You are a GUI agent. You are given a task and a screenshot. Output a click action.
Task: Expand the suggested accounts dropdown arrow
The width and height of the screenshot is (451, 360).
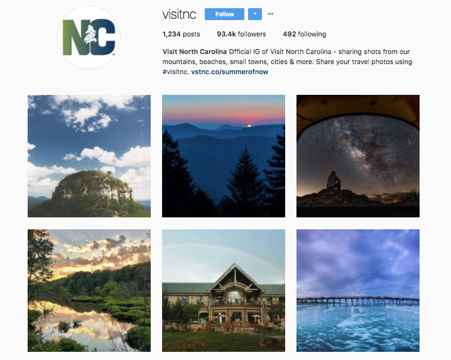click(x=255, y=14)
